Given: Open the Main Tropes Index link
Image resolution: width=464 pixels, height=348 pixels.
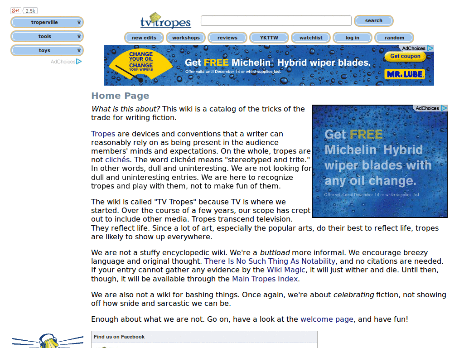Looking at the screenshot, I should pyautogui.click(x=265, y=279).
